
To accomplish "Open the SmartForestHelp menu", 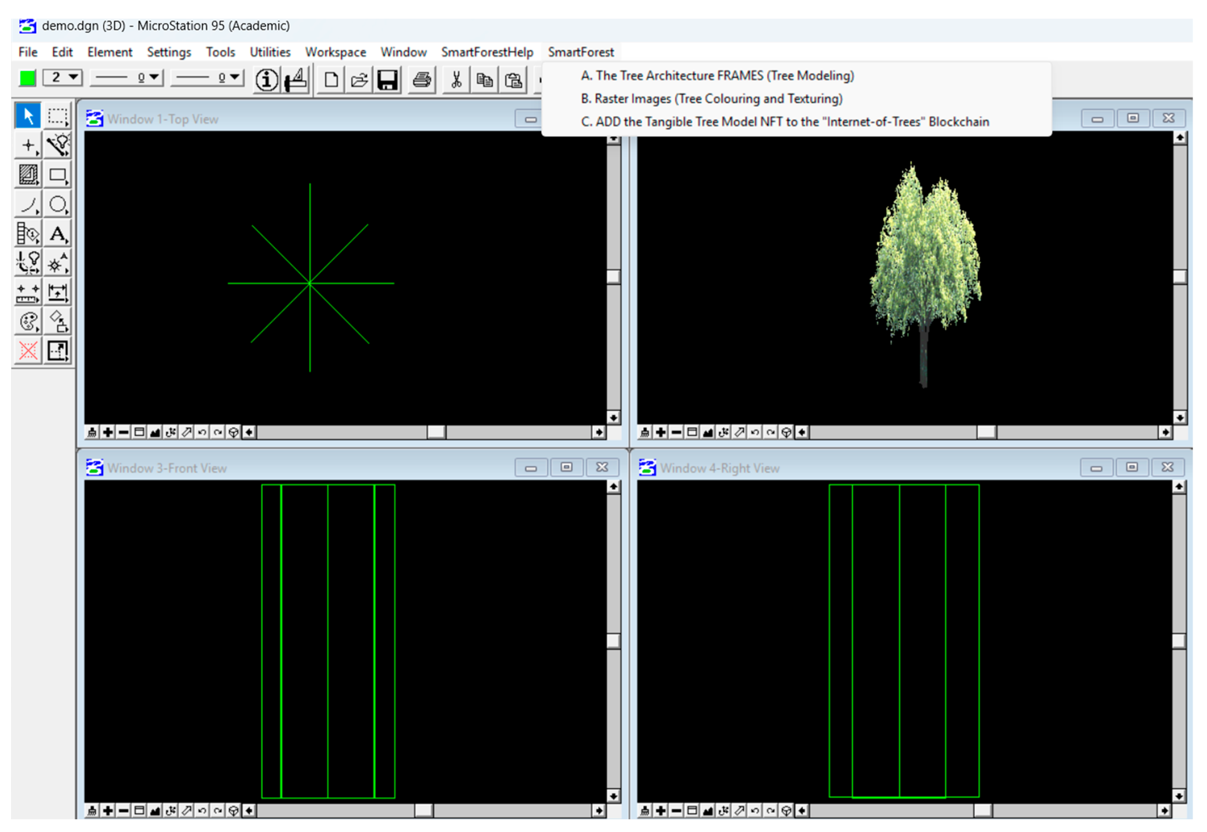I will [x=487, y=52].
